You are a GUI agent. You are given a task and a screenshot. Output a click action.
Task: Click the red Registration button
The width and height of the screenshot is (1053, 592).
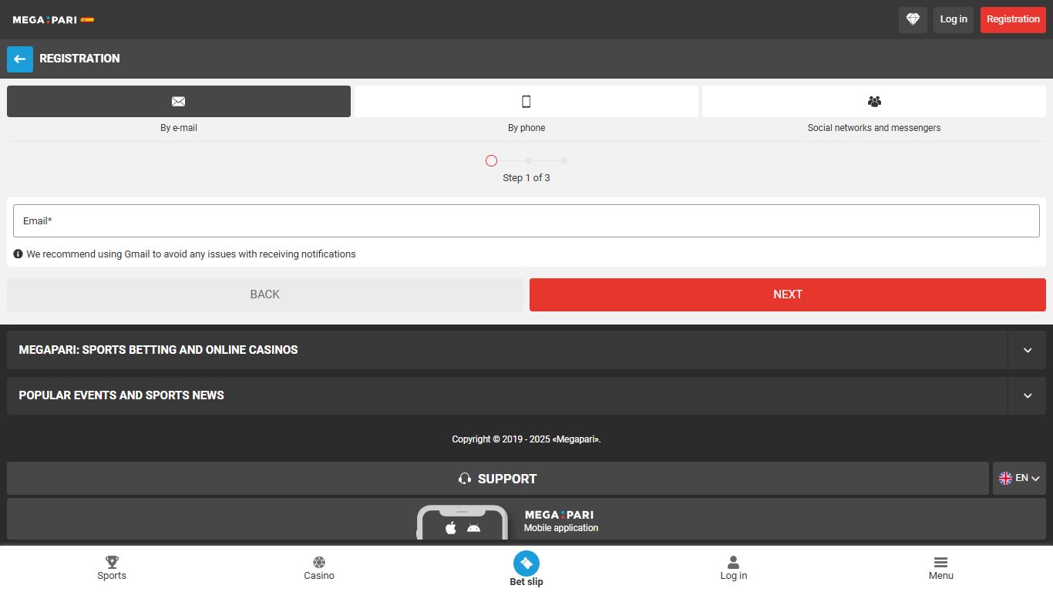[1013, 19]
